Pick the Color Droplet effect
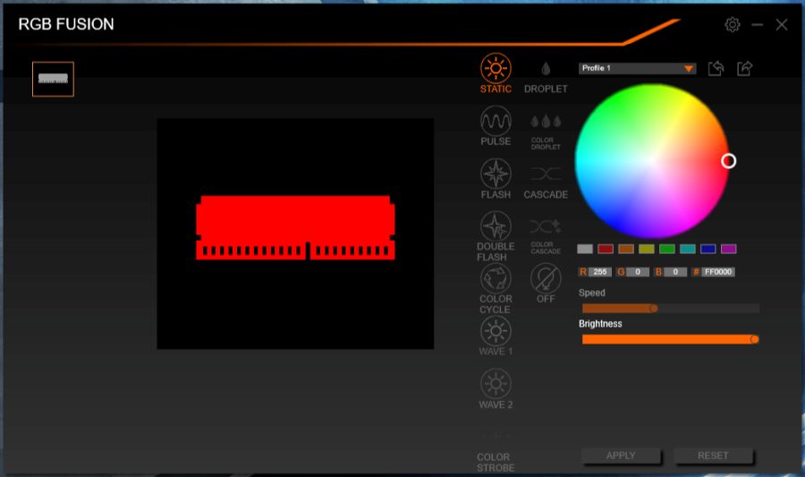 point(546,132)
